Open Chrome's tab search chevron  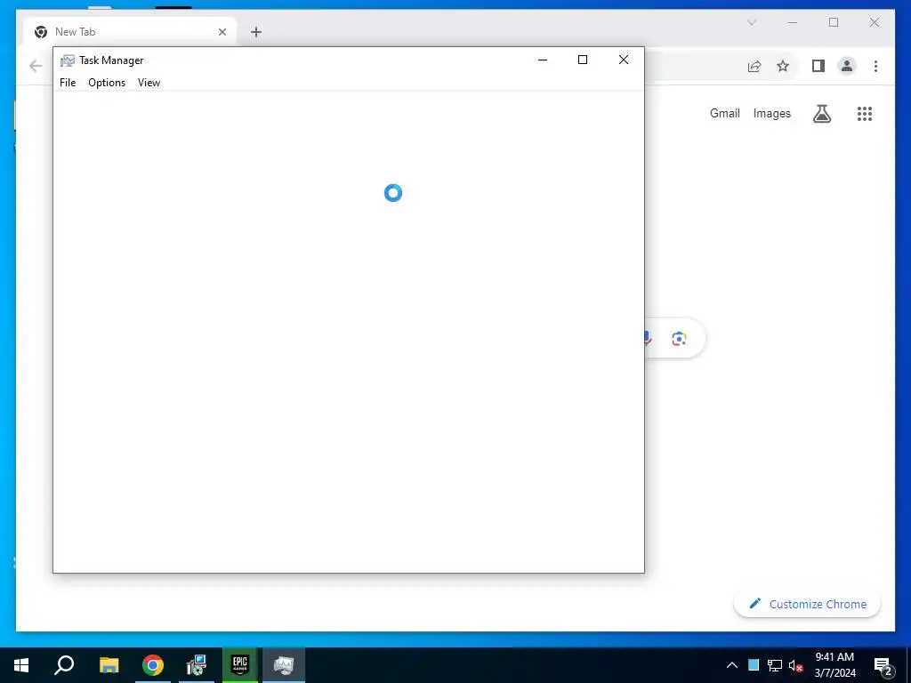point(751,22)
